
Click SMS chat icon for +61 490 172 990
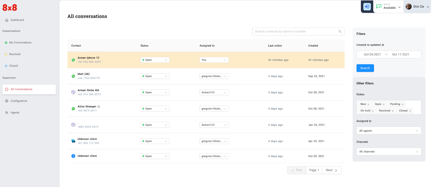(73, 141)
